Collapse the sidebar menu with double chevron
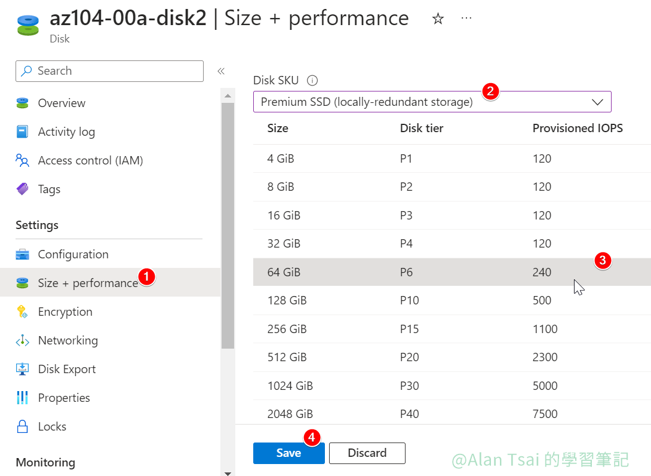Screen dimensions: 651x476 221,71
